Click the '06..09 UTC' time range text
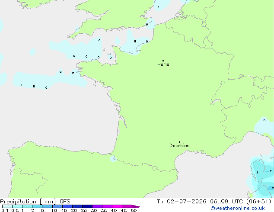Image resolution: width=274 pixels, height=212 pixels. pyautogui.click(x=226, y=202)
